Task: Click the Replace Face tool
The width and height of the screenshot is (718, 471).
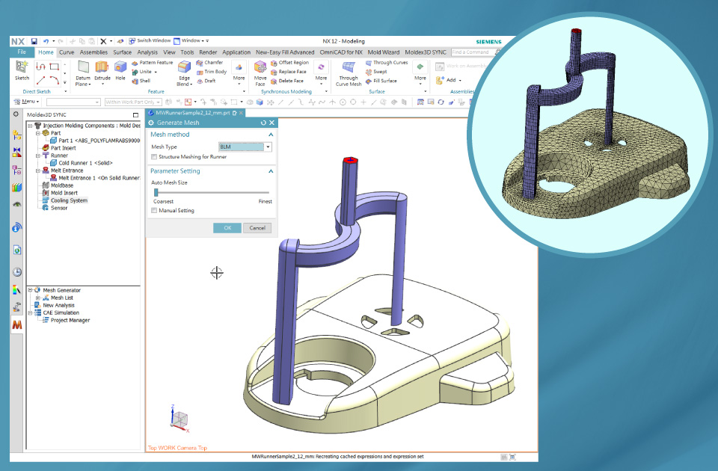Action: pyautogui.click(x=289, y=72)
